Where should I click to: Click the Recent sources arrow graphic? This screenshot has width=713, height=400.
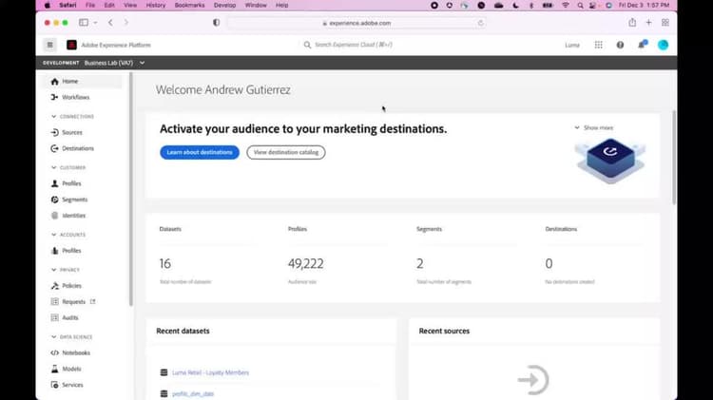click(533, 379)
